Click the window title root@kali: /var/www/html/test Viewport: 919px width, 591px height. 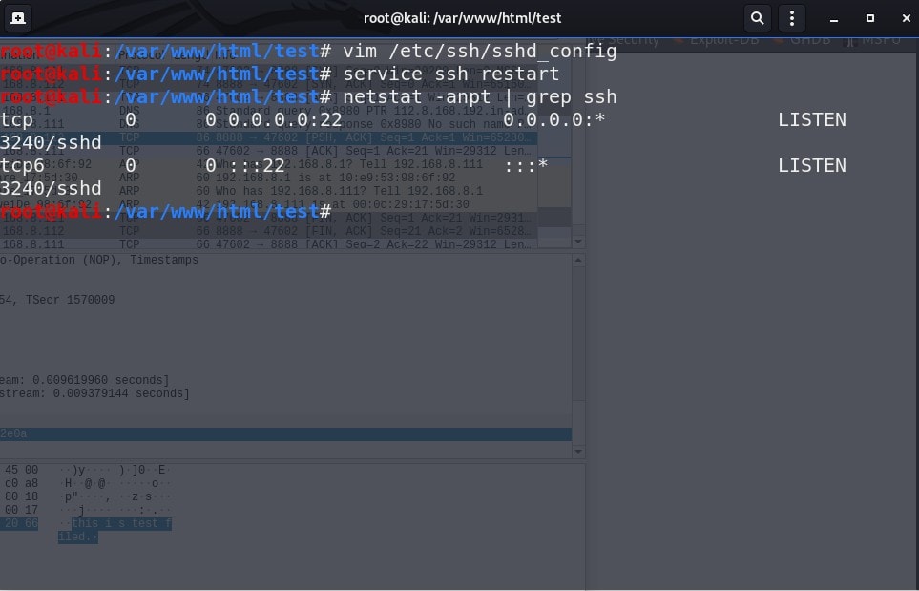pos(463,18)
